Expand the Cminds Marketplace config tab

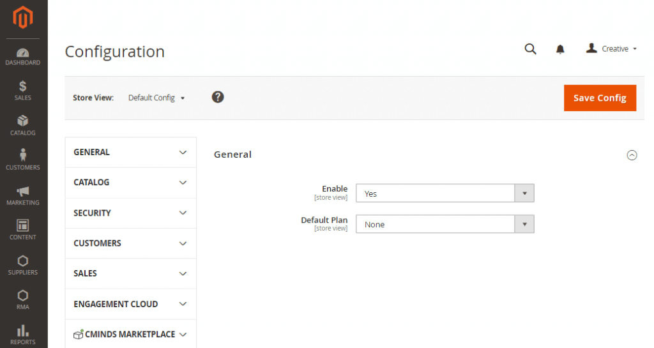(130, 335)
